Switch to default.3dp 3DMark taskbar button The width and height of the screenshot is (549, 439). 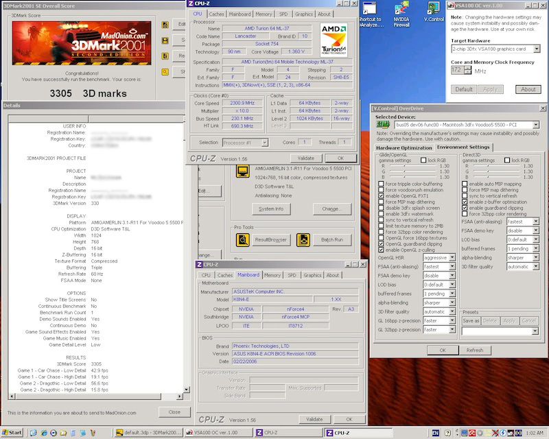click(149, 433)
